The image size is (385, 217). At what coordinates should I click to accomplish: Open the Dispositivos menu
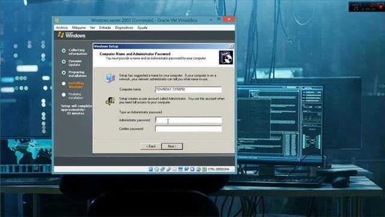pyautogui.click(x=124, y=28)
